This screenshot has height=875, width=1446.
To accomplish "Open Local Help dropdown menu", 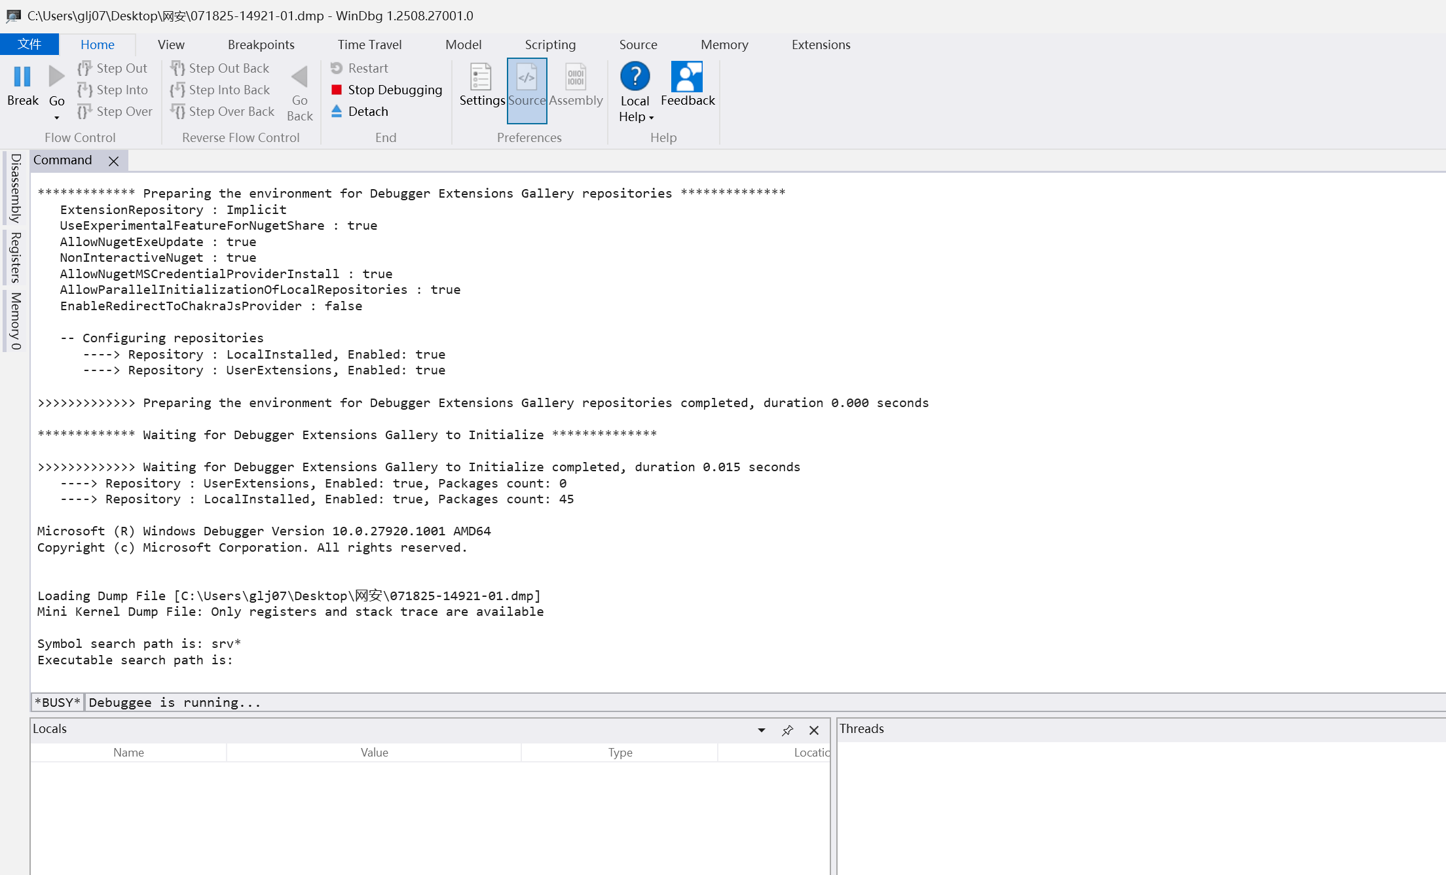I will (x=651, y=118).
